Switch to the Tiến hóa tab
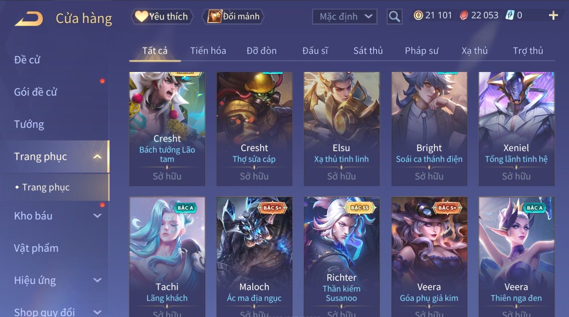 (208, 51)
